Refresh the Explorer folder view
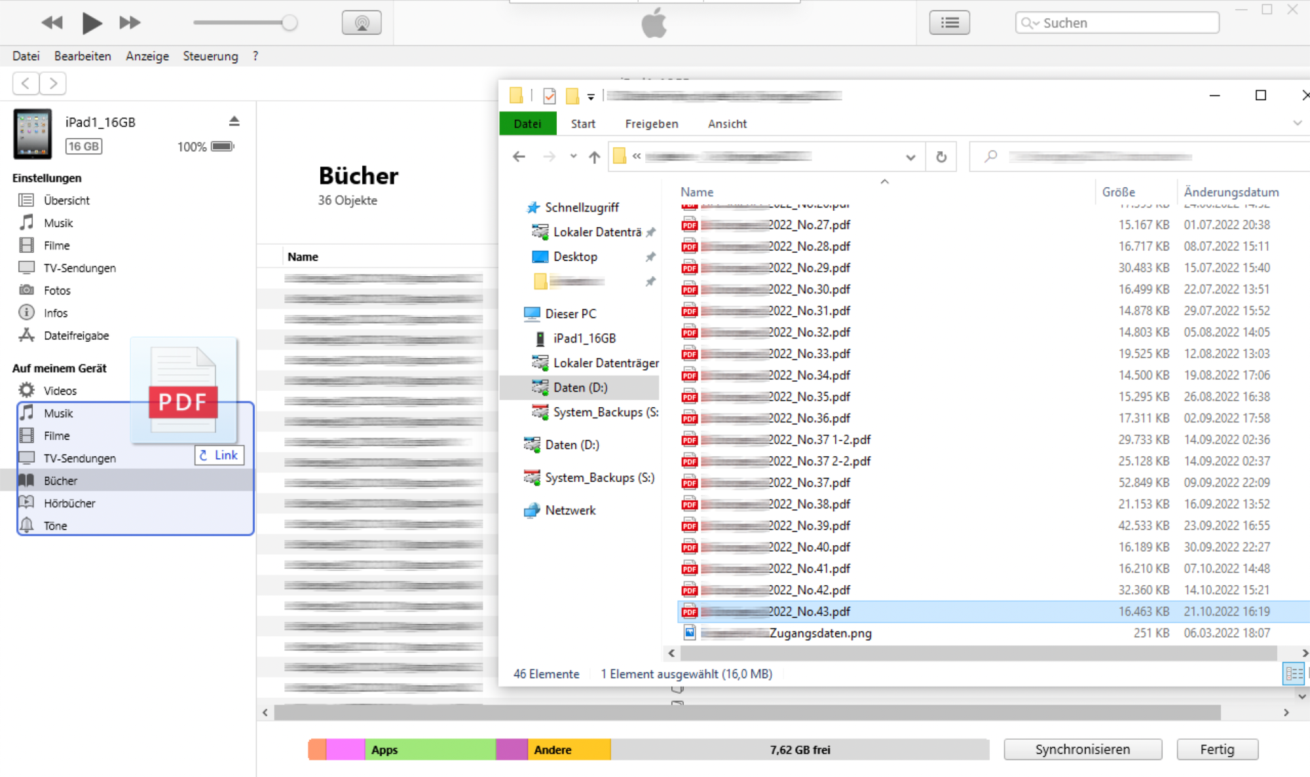 (941, 156)
